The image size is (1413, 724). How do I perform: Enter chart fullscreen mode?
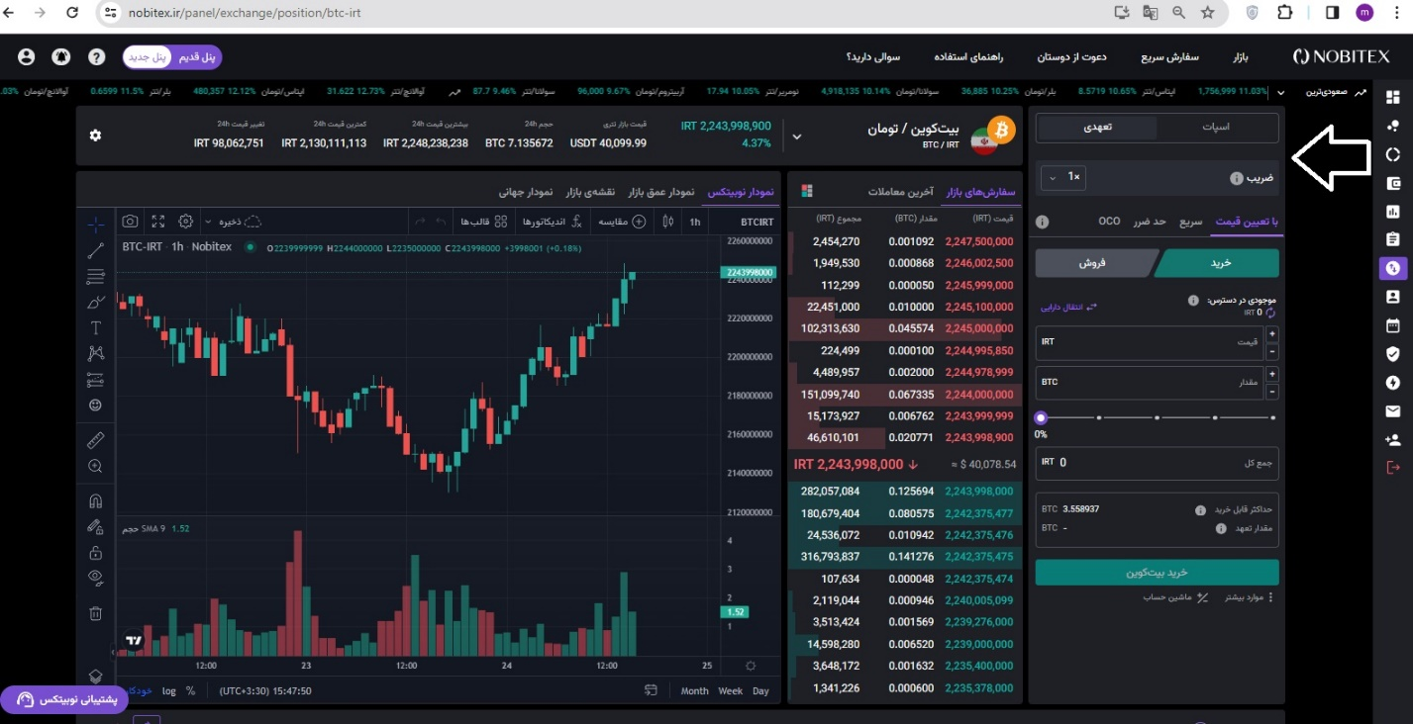pos(157,222)
